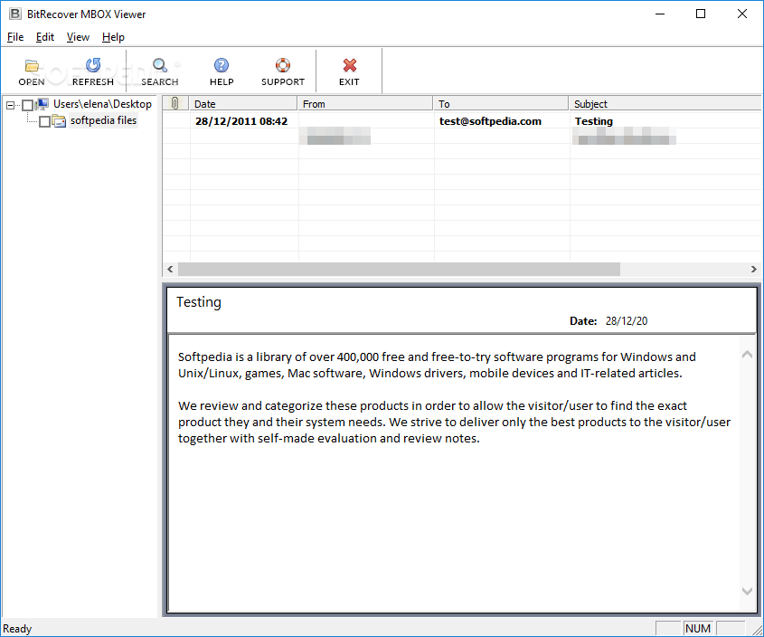Sort emails by the To column
This screenshot has height=637, width=764.
[x=500, y=103]
